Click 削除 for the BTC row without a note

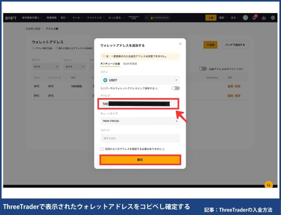[x=237, y=96]
